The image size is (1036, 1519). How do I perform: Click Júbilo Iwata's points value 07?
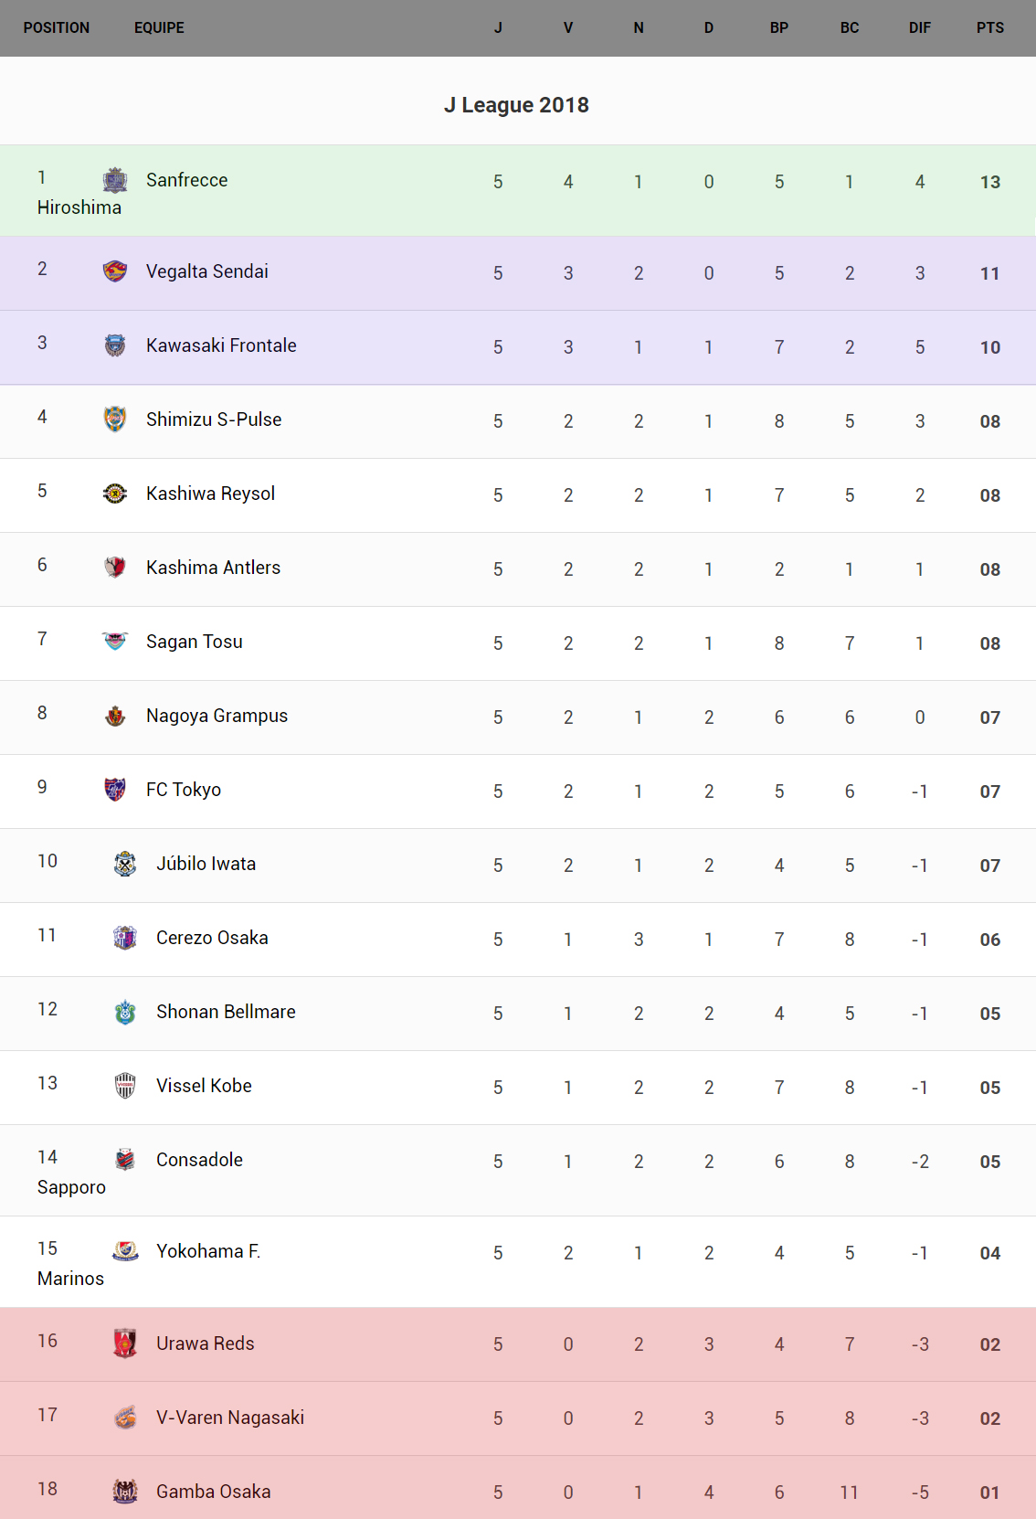pyautogui.click(x=989, y=866)
